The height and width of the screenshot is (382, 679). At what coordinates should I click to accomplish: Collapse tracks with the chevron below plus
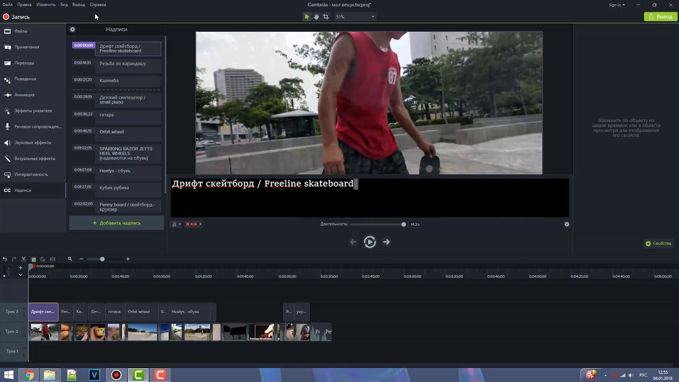20,275
